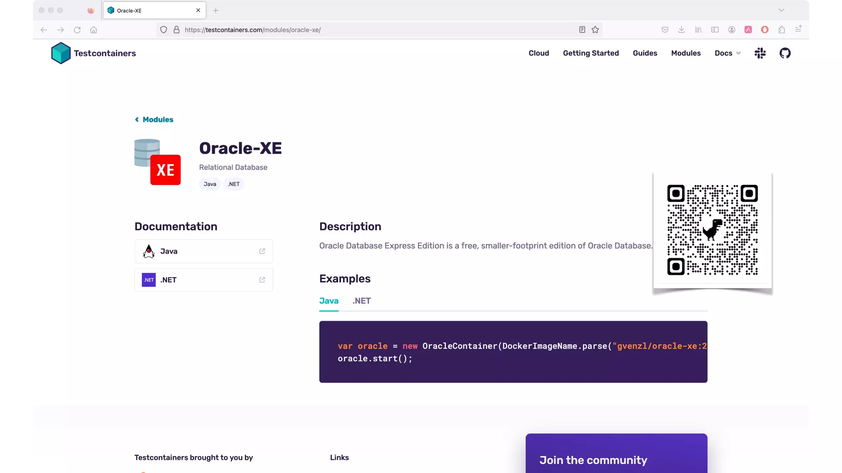Open the extensions puzzle icon
The image size is (842, 473).
coord(782,30)
